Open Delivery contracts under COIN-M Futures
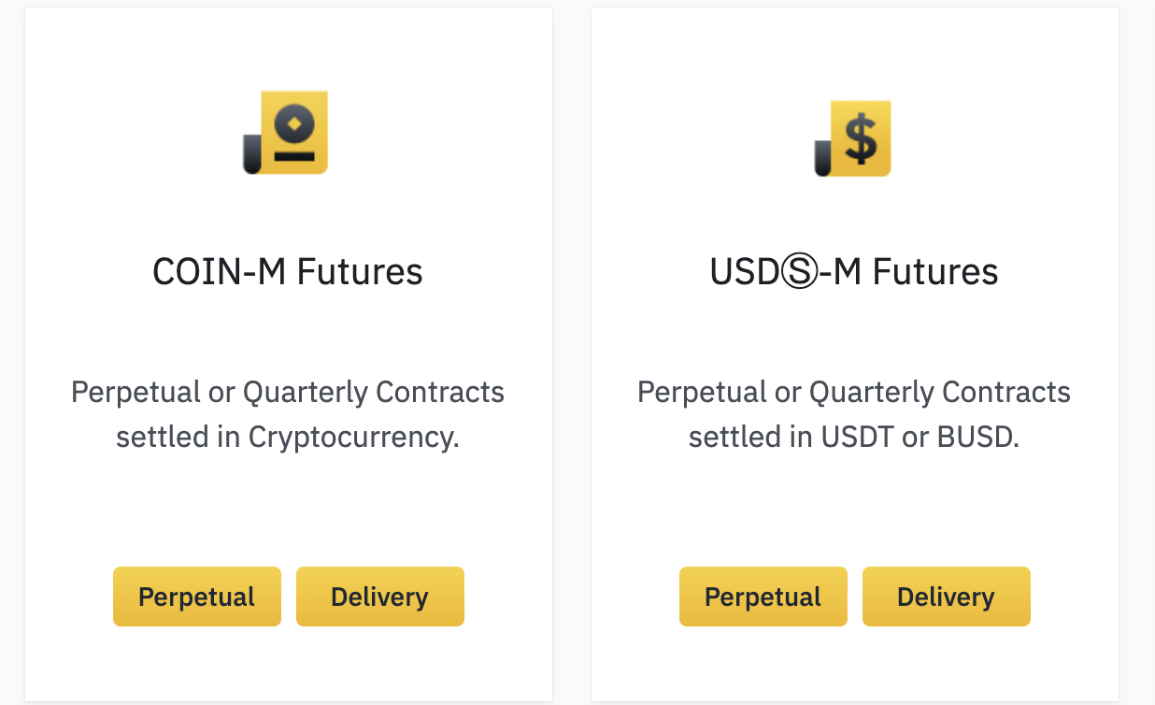Viewport: 1155px width, 705px height. (x=379, y=597)
